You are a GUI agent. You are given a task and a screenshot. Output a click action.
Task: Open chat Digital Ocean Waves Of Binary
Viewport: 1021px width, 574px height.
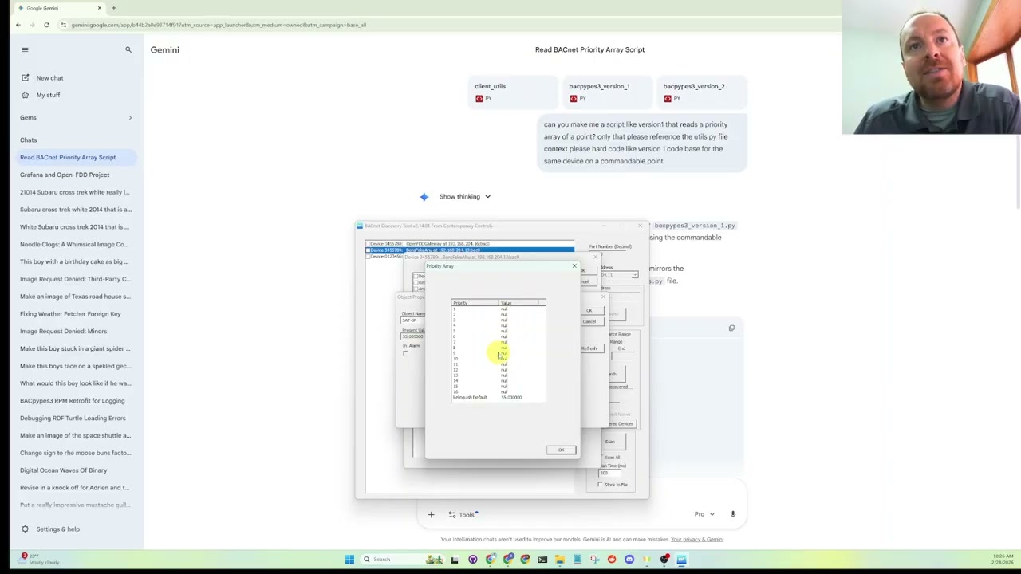(x=63, y=470)
